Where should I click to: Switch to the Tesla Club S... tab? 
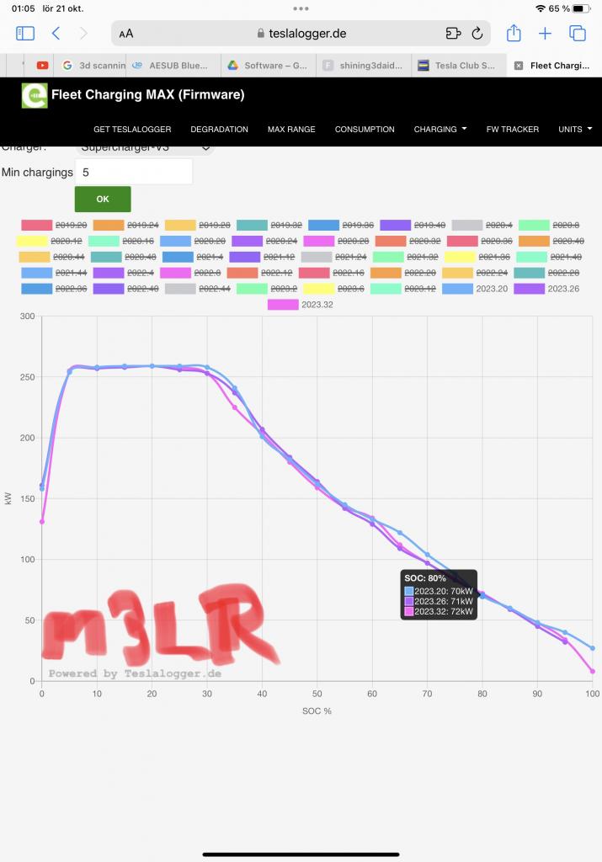[x=459, y=66]
